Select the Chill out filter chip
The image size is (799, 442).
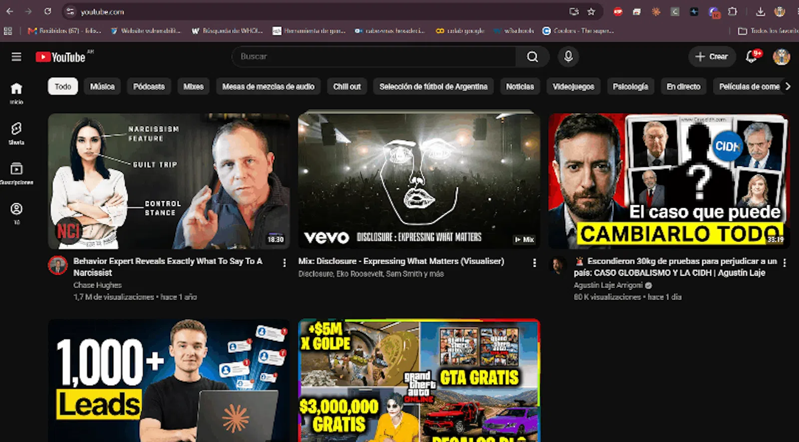tap(347, 86)
